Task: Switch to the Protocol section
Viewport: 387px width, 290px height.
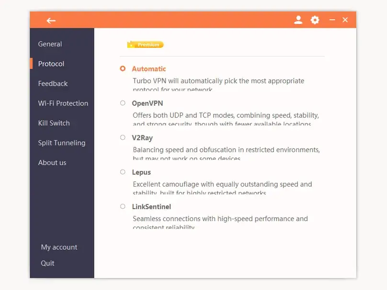Action: pos(51,64)
